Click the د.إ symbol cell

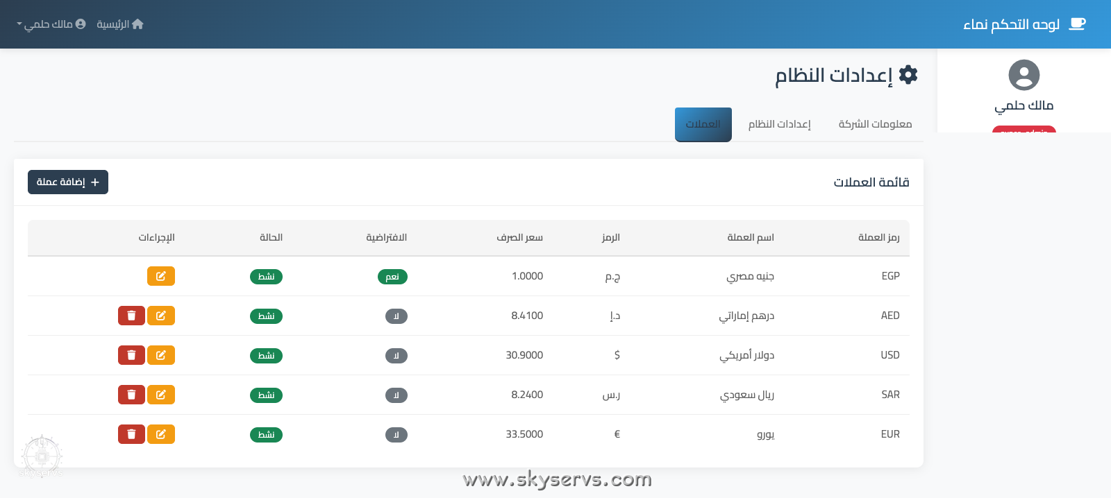click(615, 316)
